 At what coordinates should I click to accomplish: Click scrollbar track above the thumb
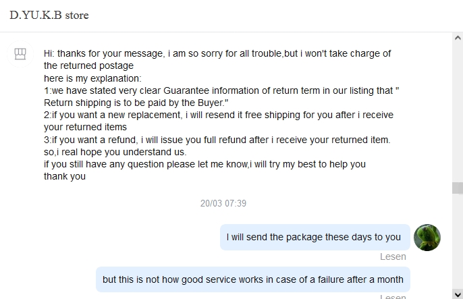(x=458, y=108)
